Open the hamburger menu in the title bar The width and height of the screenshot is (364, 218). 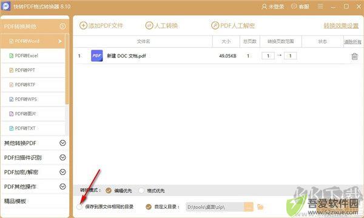tap(320, 6)
